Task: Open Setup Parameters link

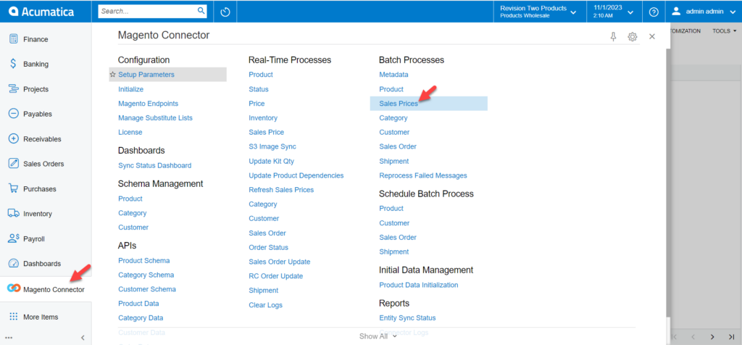Action: click(x=146, y=75)
